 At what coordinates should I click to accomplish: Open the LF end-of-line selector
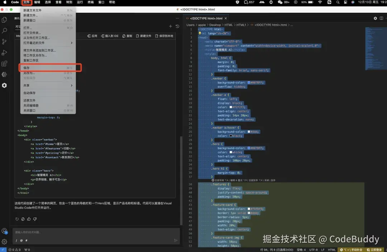322,249
